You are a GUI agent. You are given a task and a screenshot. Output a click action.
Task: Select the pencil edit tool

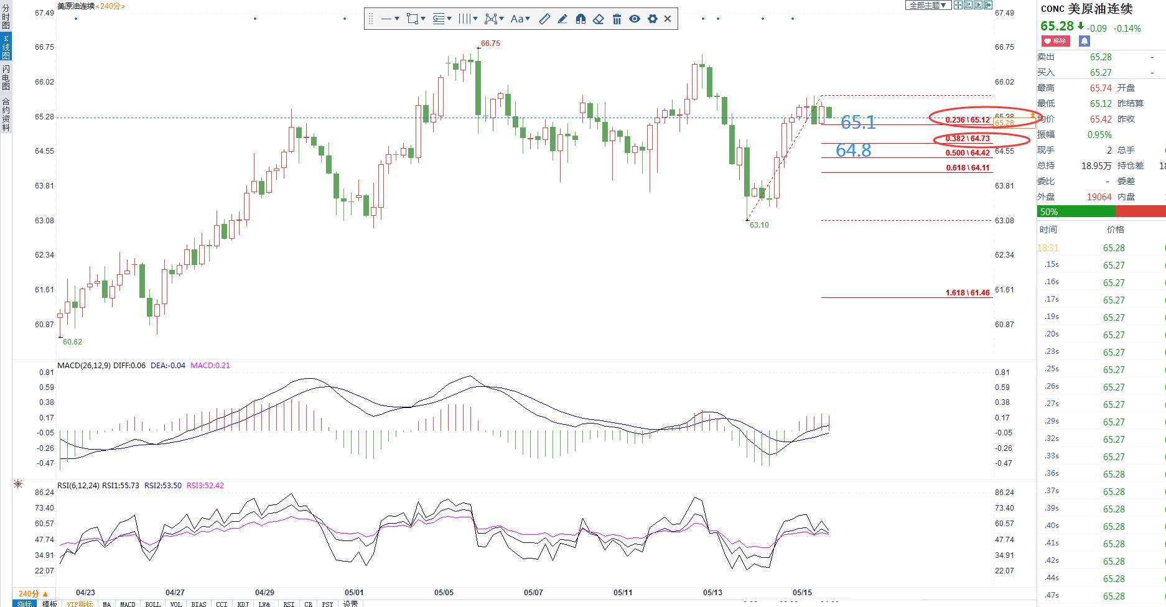coord(562,19)
